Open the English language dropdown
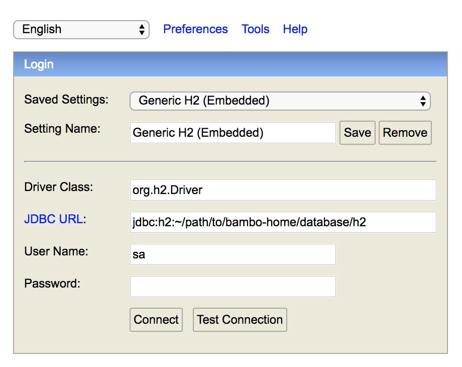 pyautogui.click(x=81, y=30)
